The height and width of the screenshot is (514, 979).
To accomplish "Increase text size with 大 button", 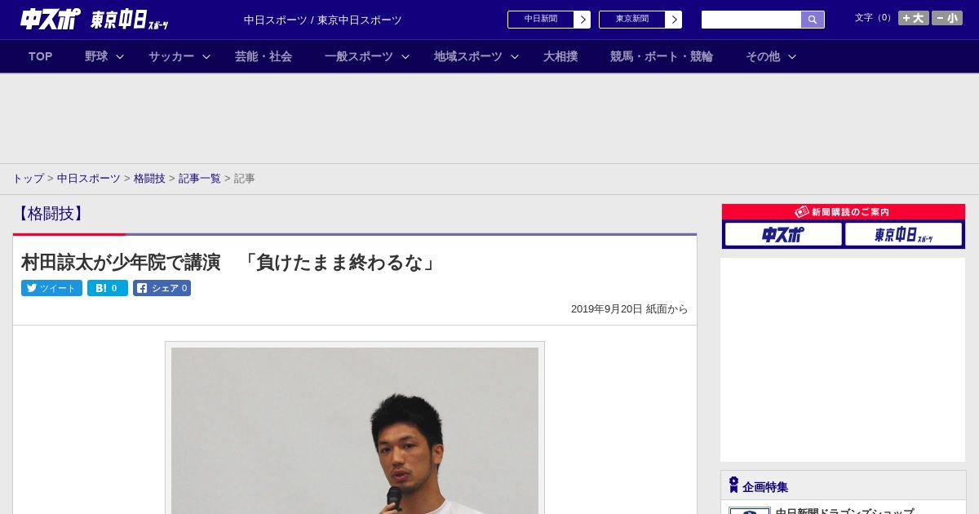I will pos(913,18).
